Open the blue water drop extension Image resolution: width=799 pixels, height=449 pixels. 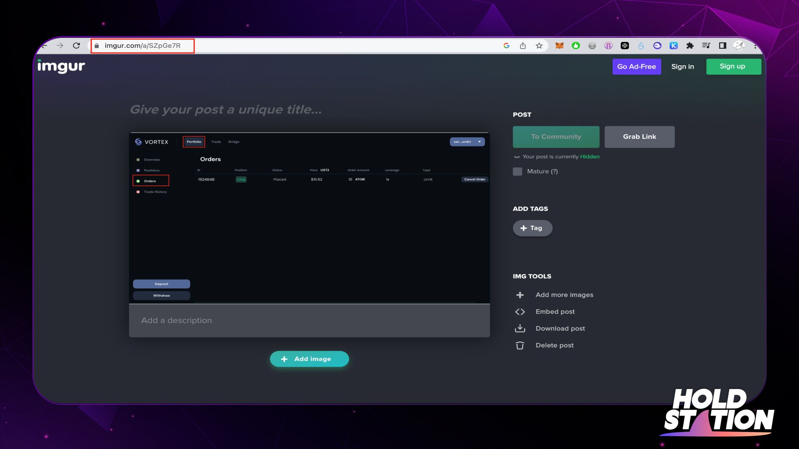641,46
